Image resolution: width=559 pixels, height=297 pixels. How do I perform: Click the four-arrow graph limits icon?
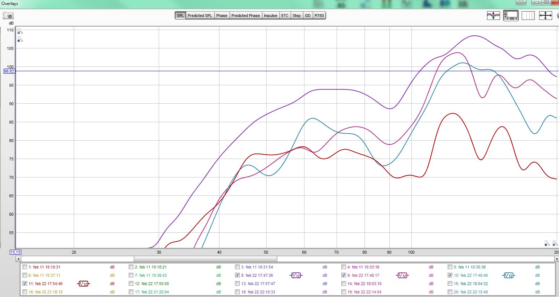pos(545,16)
